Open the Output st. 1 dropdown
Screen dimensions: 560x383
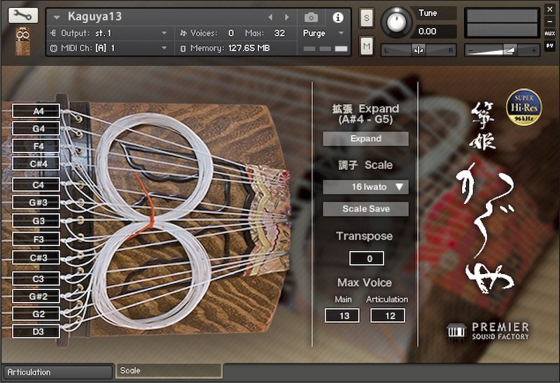coord(108,33)
